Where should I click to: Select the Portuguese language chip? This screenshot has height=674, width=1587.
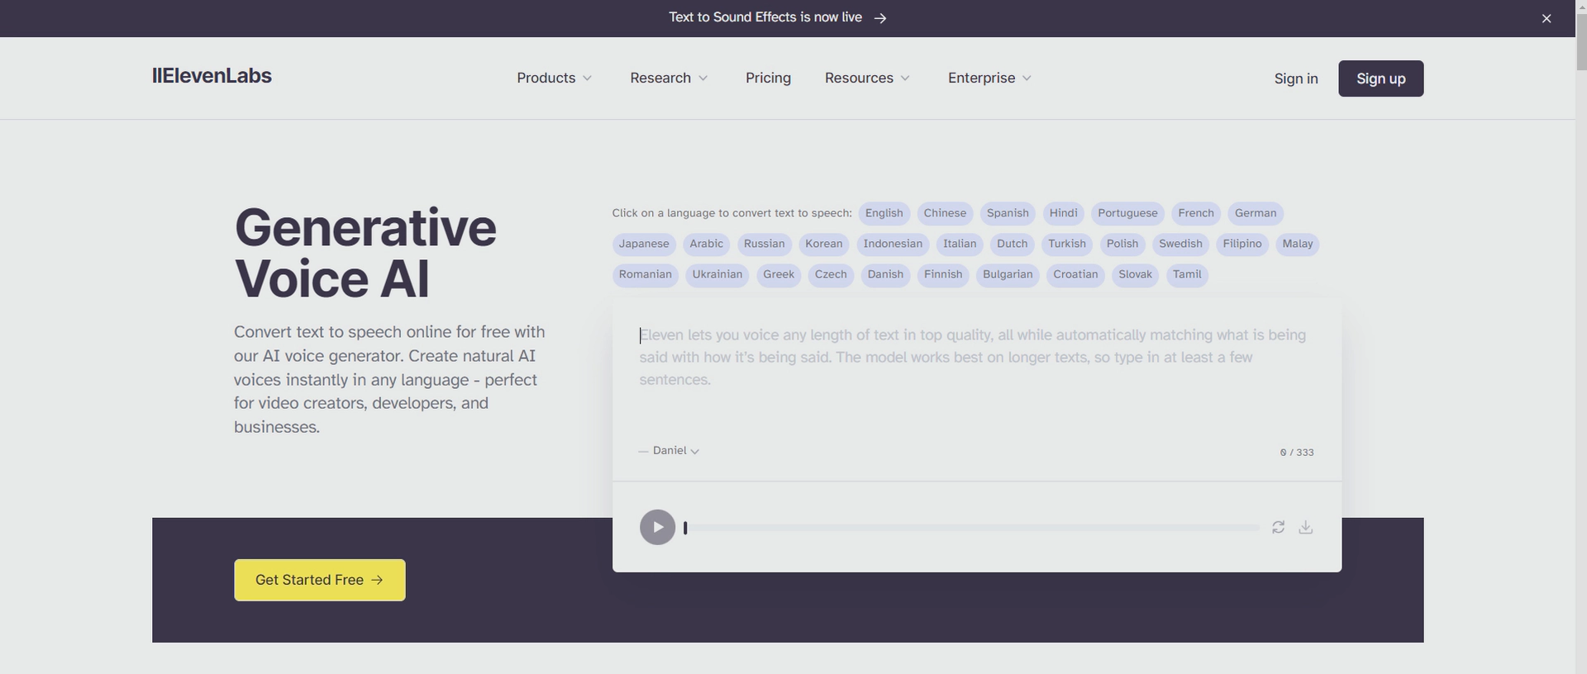[x=1127, y=213]
